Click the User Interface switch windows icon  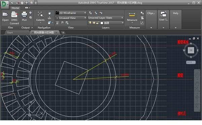click(x=164, y=14)
